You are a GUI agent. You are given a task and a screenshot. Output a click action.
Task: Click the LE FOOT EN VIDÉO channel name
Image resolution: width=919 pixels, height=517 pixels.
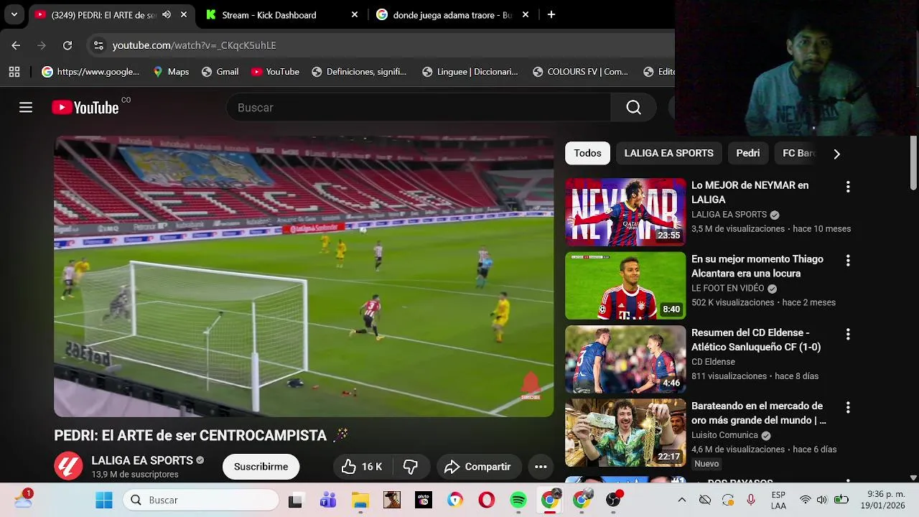[727, 288]
